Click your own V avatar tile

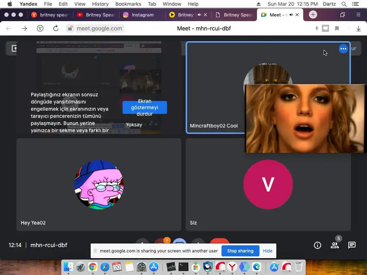268,184
